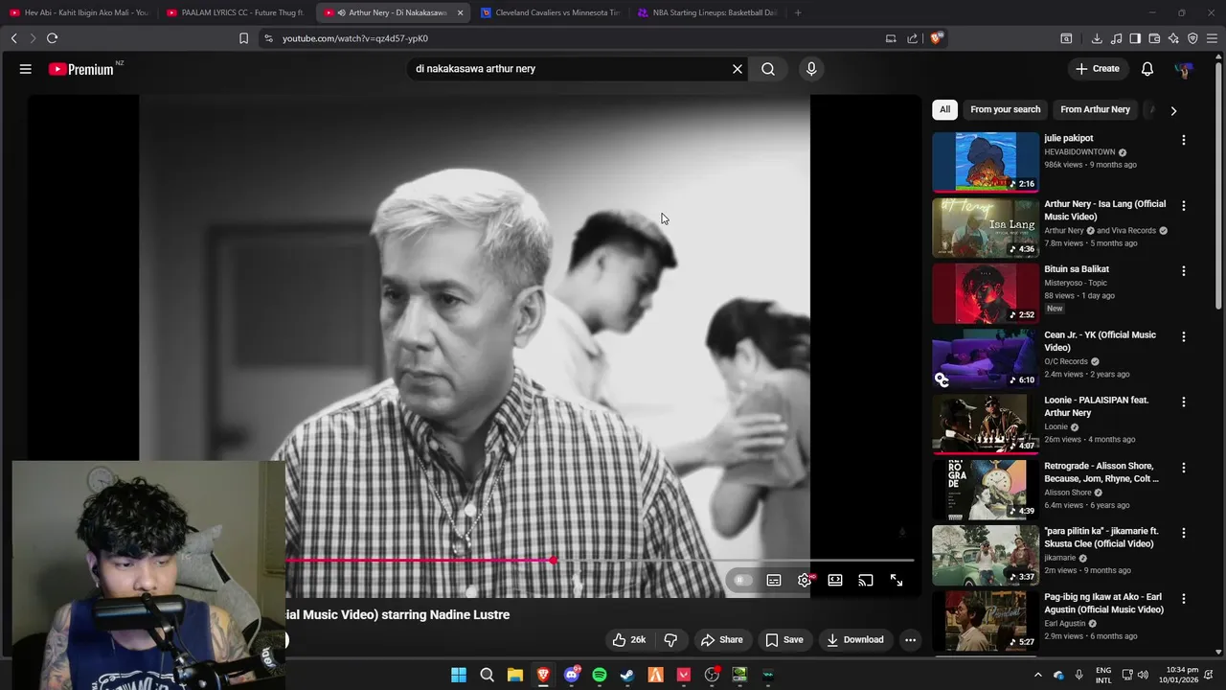Click the magnifier search button

coord(768,69)
